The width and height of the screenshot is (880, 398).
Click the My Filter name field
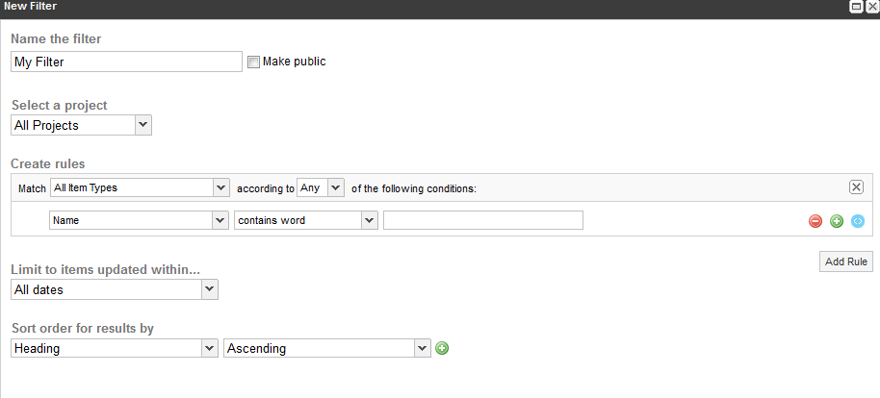[x=126, y=62]
